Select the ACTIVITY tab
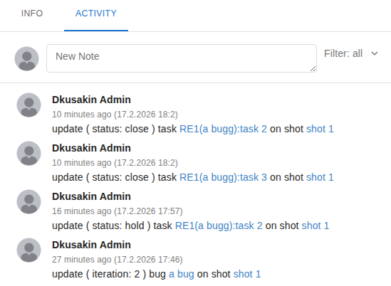 click(96, 14)
